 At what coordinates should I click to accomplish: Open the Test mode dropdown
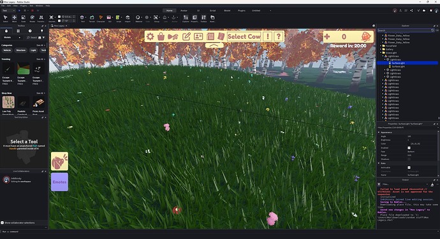coord(8,11)
